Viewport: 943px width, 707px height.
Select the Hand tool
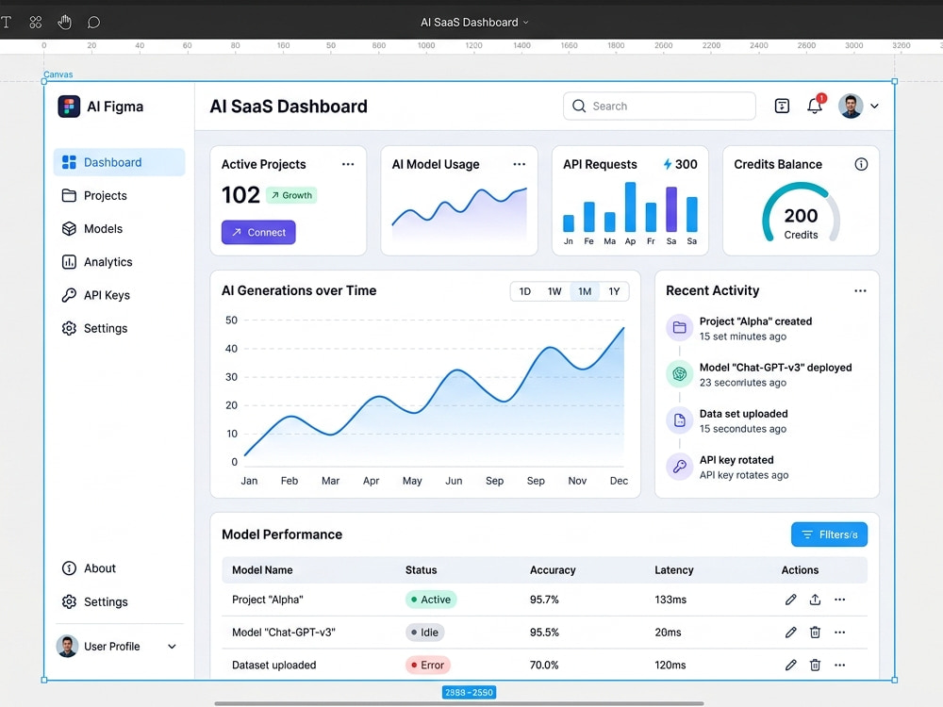(x=64, y=23)
